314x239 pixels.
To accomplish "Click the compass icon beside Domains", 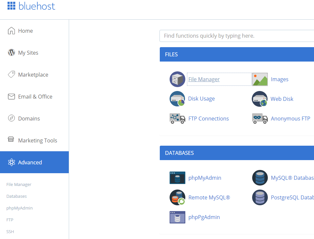I will click(11, 118).
